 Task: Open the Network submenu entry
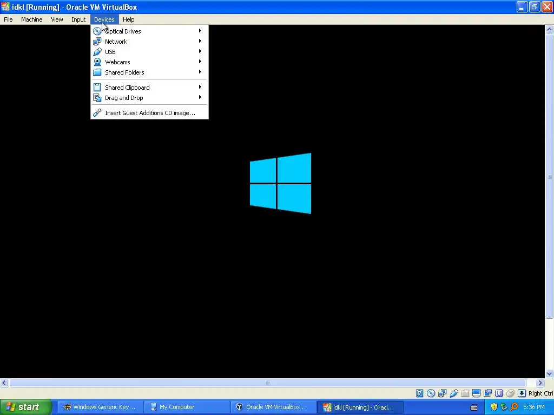(149, 41)
